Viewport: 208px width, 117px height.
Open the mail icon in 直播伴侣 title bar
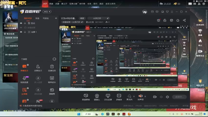pyautogui.click(x=152, y=12)
